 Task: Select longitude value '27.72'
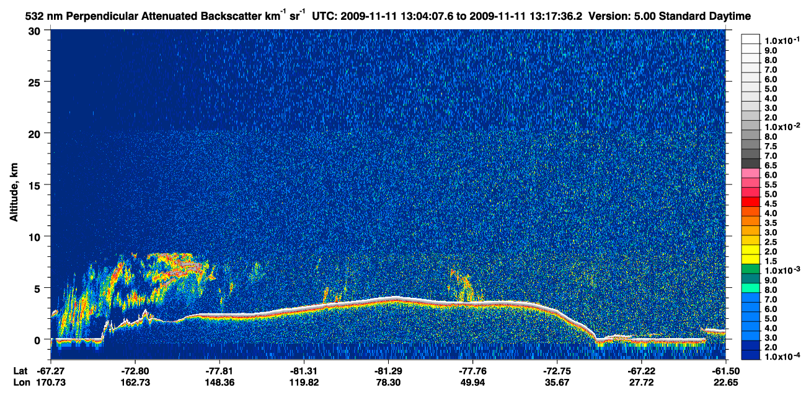pyautogui.click(x=641, y=383)
